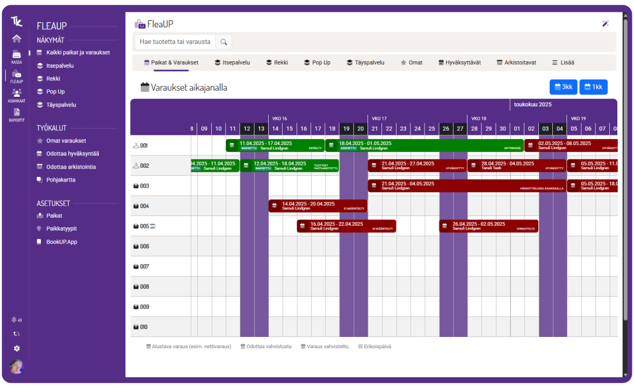Expand the list icon beside place 005
634x388 pixels.
coord(153,226)
